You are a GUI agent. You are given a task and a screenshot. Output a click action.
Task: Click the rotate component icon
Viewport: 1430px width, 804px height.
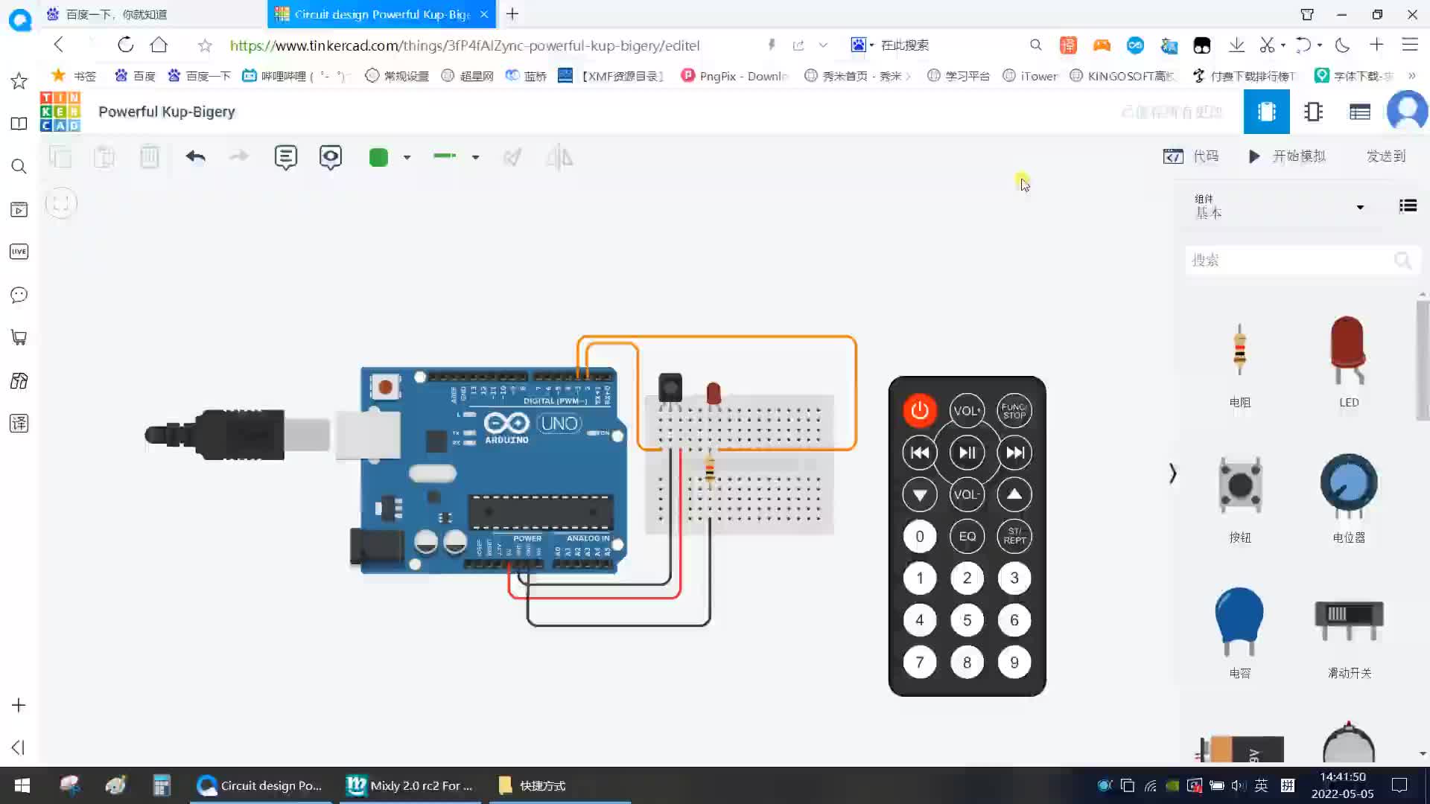pos(512,157)
